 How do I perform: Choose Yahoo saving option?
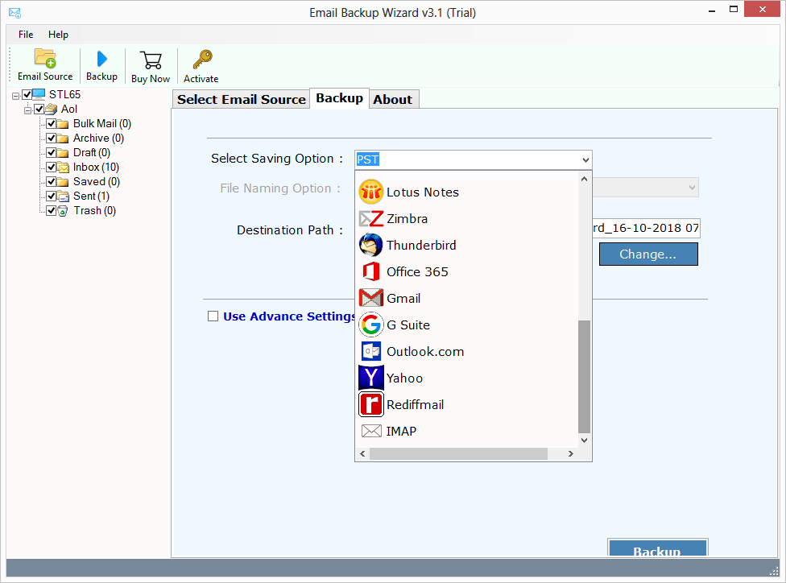[468, 378]
